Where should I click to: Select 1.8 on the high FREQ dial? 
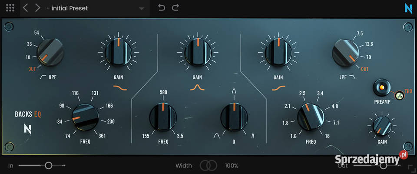point(286,123)
